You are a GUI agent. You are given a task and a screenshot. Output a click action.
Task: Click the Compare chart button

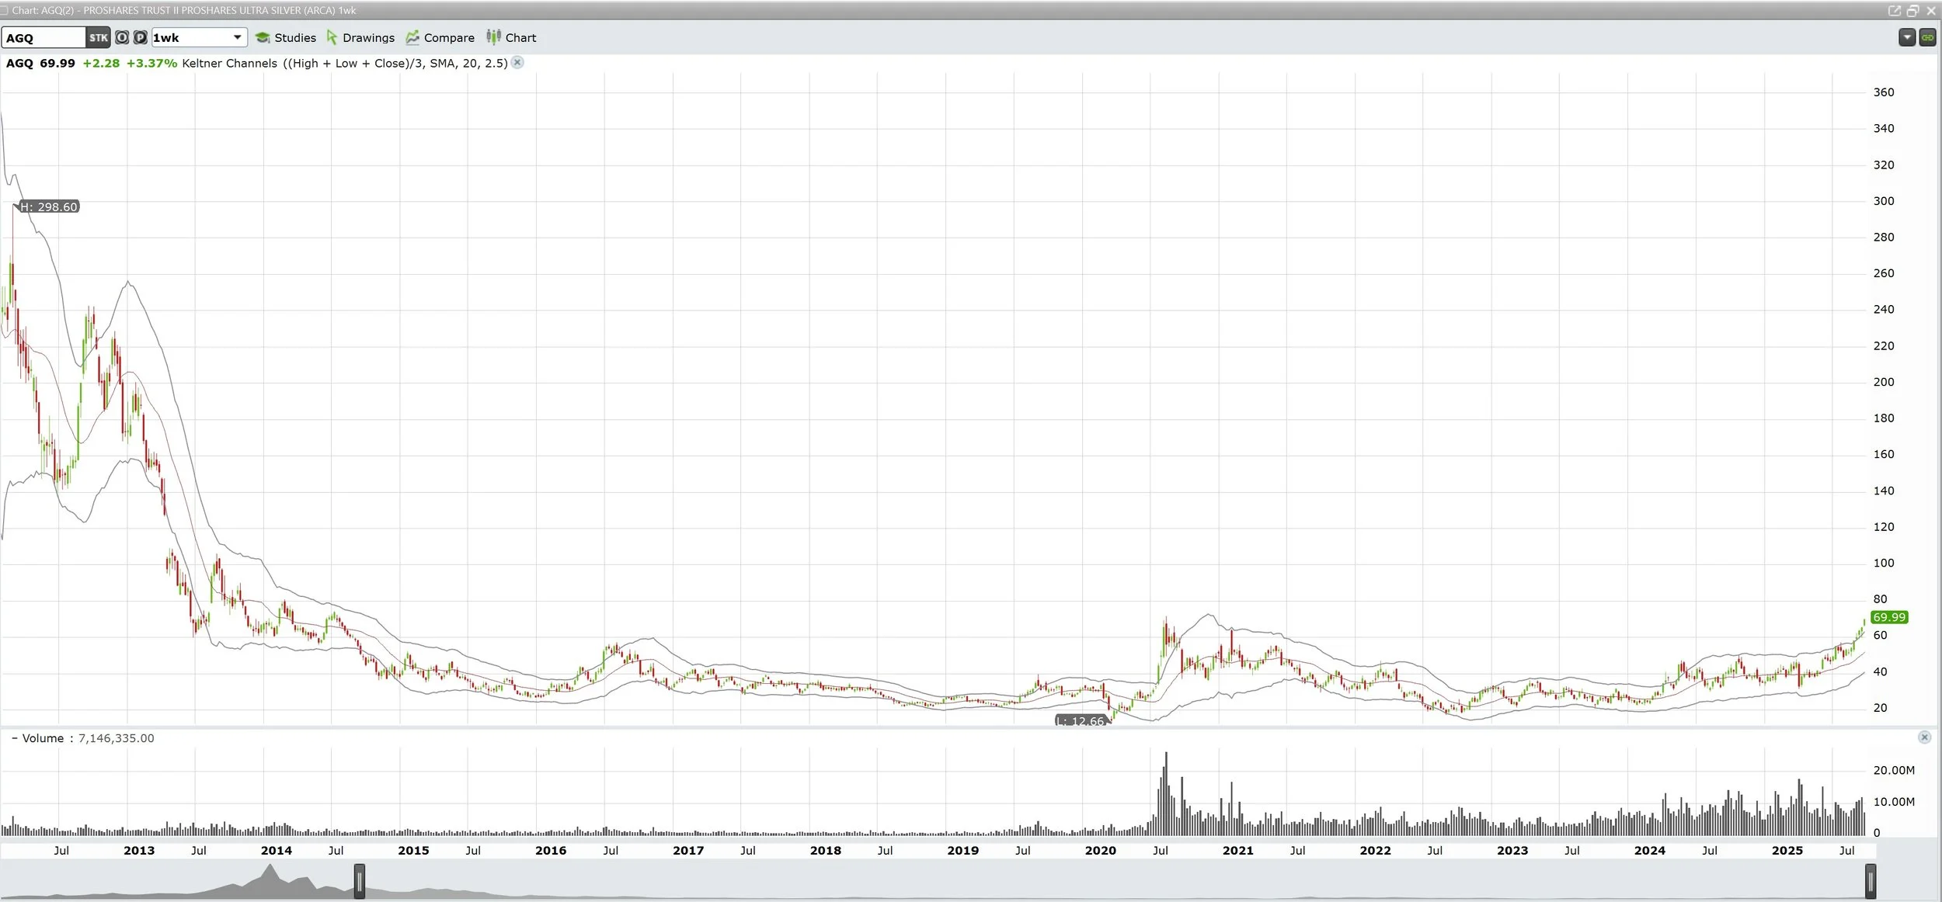click(x=440, y=37)
